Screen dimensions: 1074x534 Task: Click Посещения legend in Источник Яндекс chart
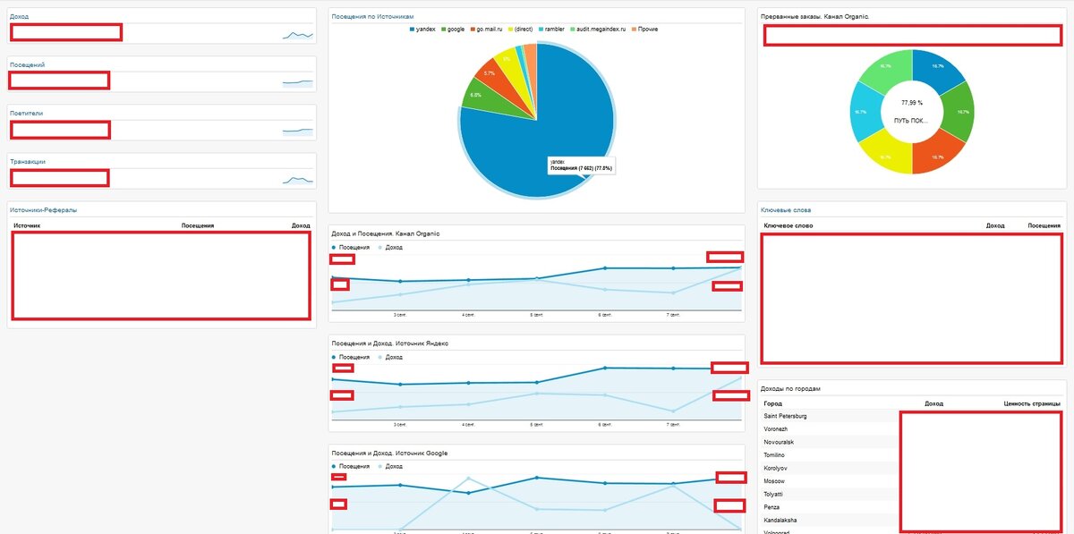pyautogui.click(x=352, y=357)
